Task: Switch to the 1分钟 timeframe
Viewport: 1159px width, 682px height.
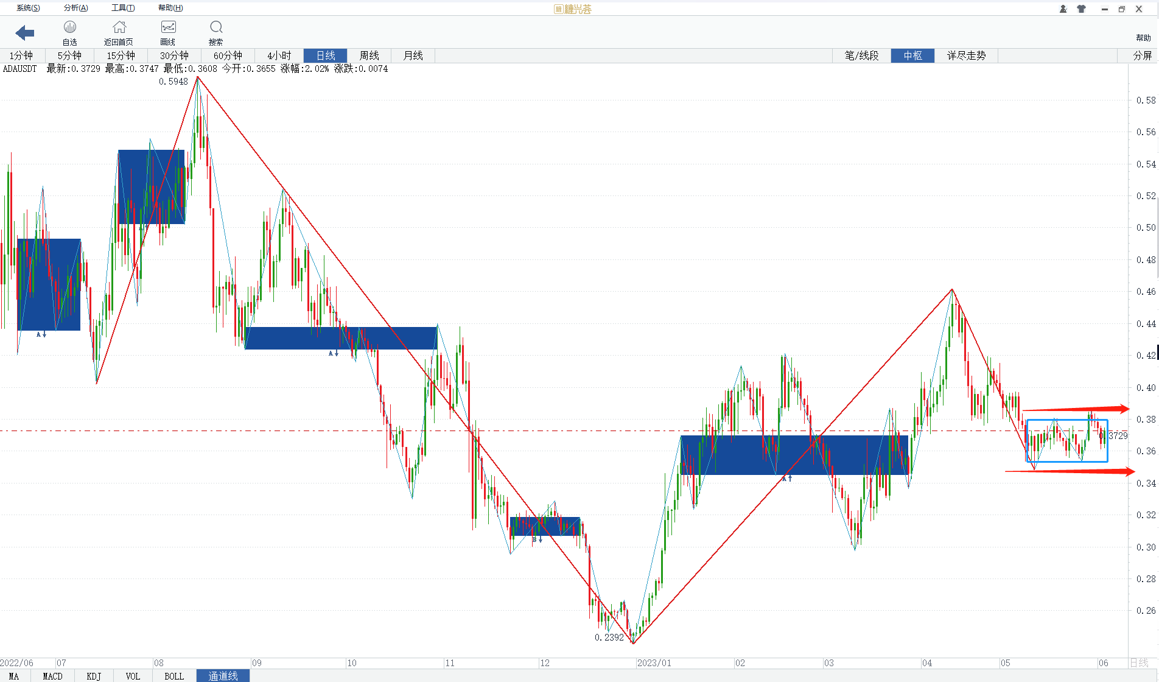Action: tap(21, 55)
